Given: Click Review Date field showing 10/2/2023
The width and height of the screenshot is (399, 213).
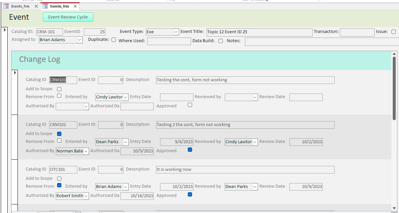Looking at the screenshot, I should pos(306,142).
